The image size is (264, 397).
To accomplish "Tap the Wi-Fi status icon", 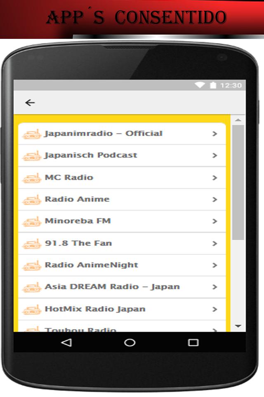I will coord(200,85).
